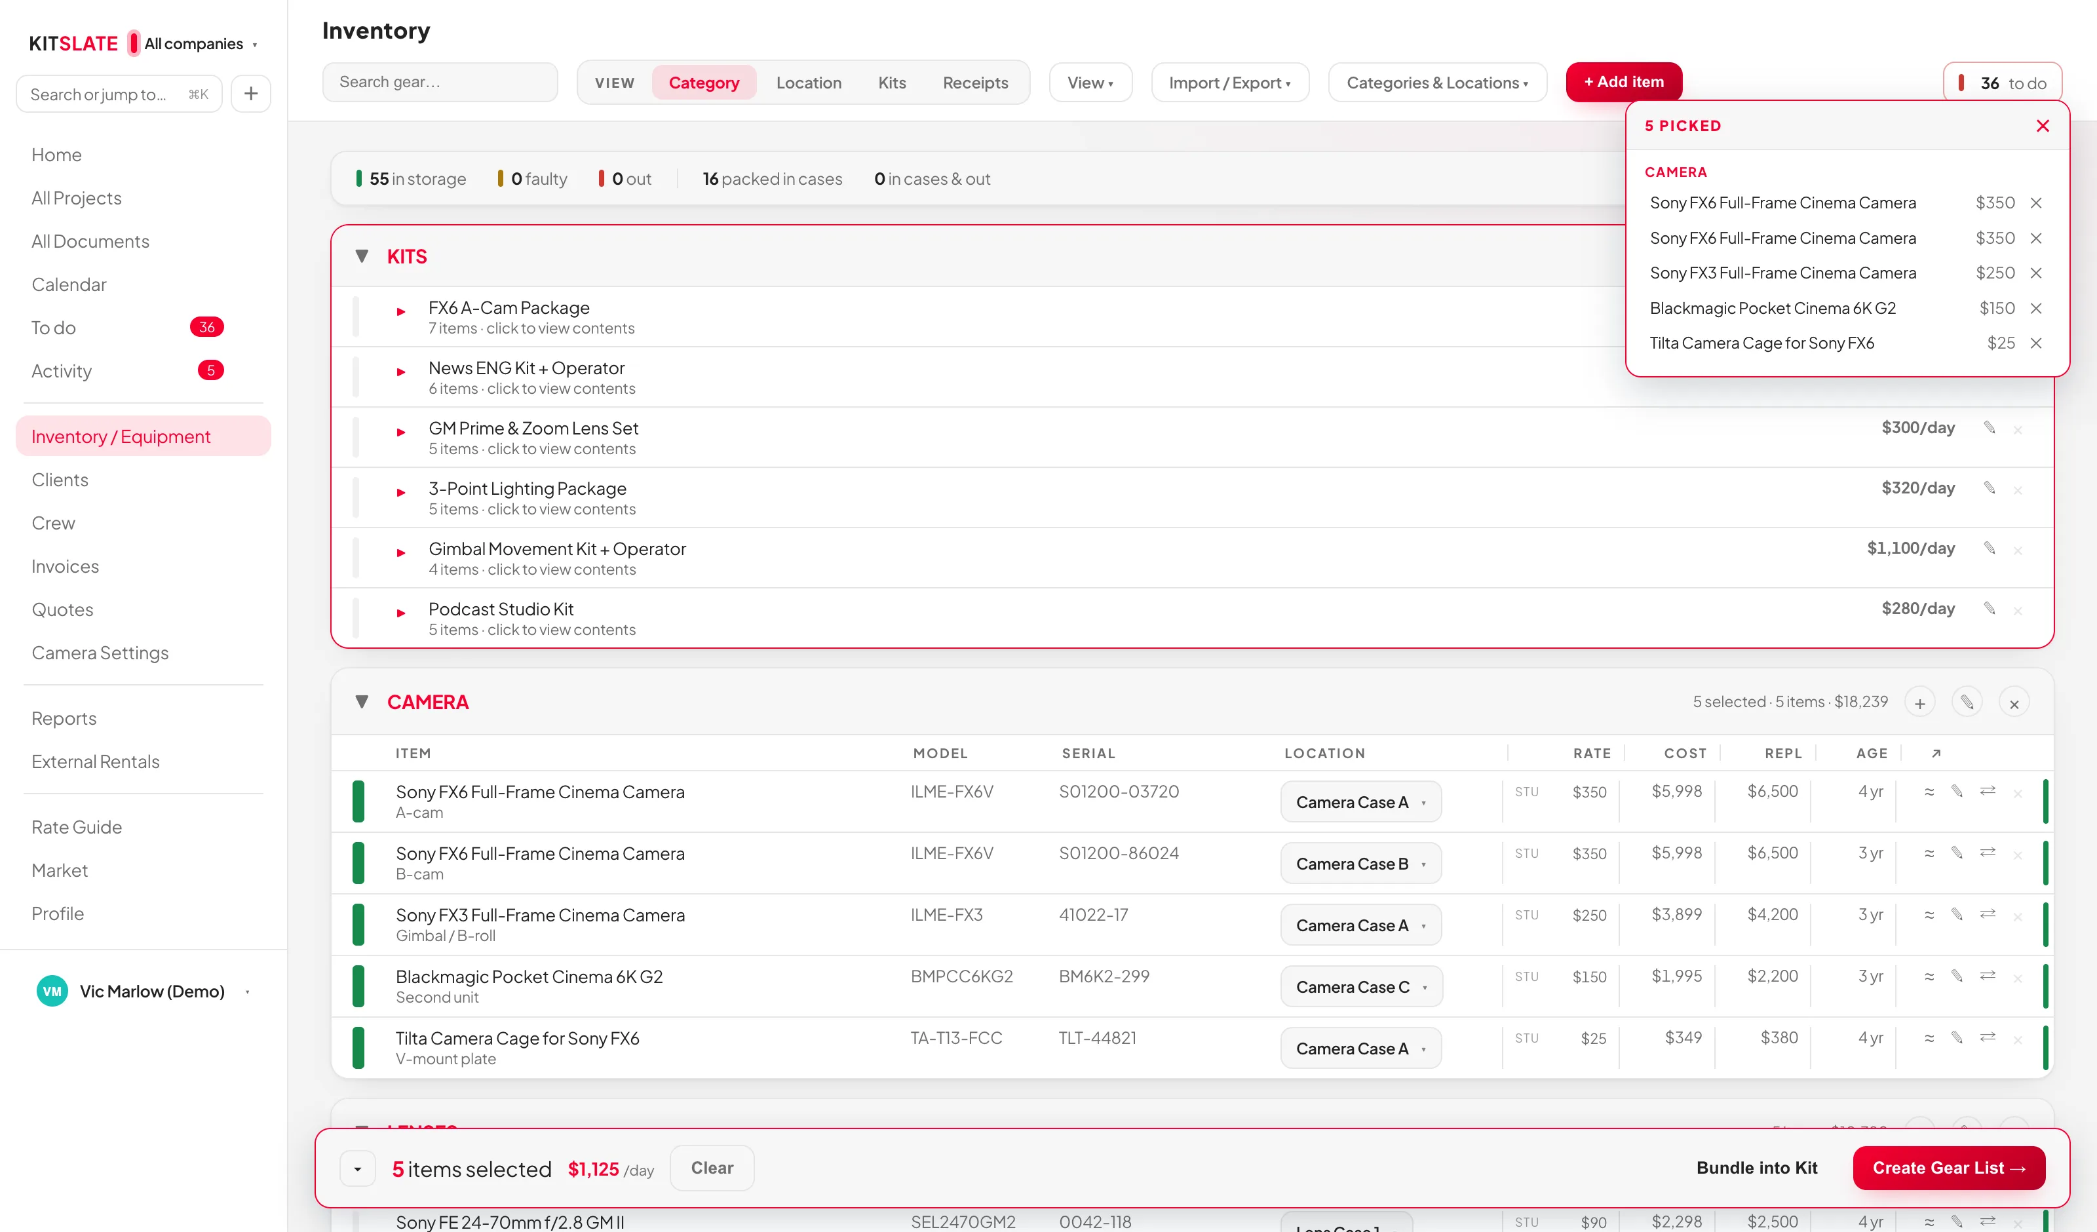Delete the Tilta Camera Cage row
The height and width of the screenshot is (1232, 2097).
(2018, 1041)
